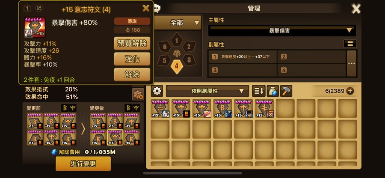Select rune slot 6 in hexagon

pos(165,47)
